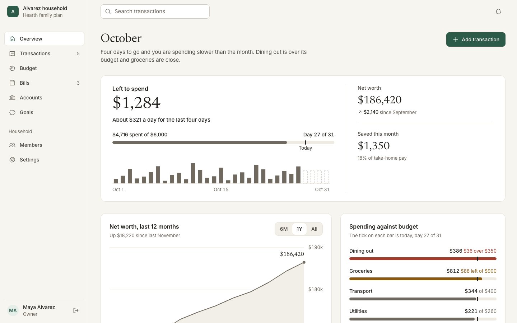517x323 pixels.
Task: Open the Transactions page
Action: (44, 53)
